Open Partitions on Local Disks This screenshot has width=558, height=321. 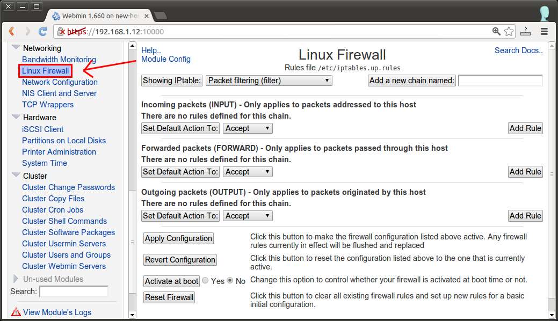pos(64,141)
